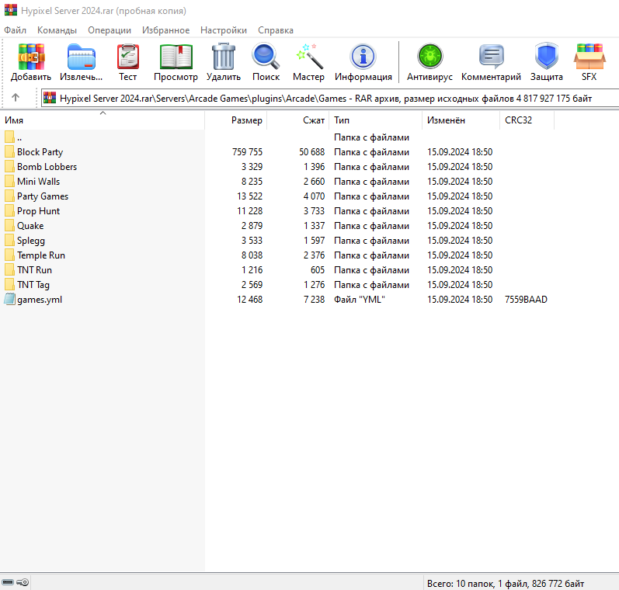Viewport: 619px width, 590px height.
Task: Click packed size 50 688 cell
Action: 312,152
